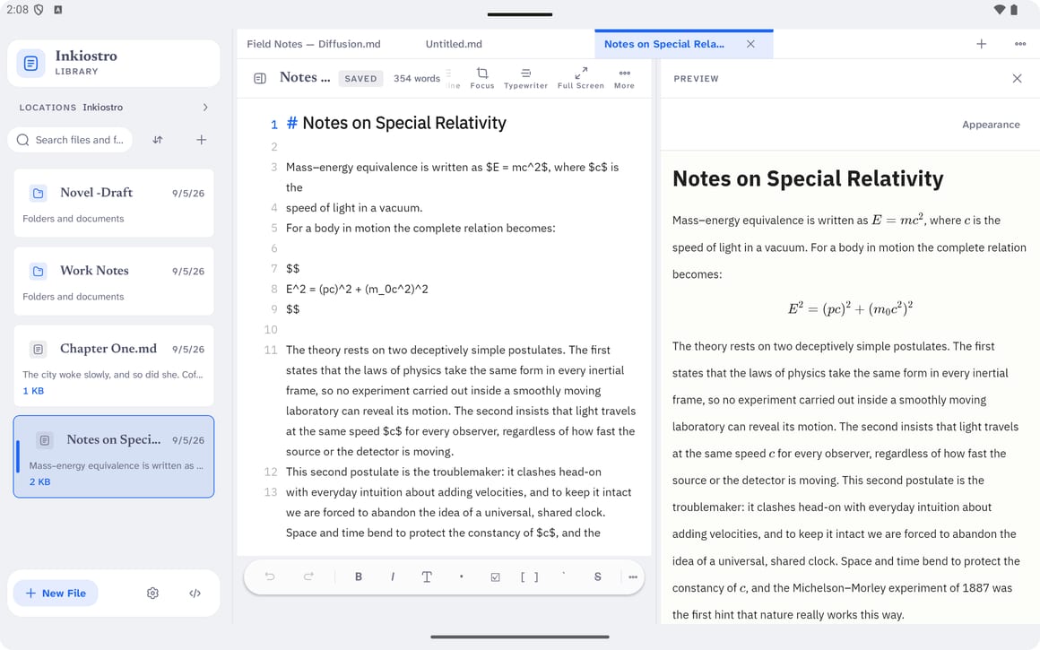The width and height of the screenshot is (1040, 650).
Task: Close the Notes on Special Relativity tab
Action: tap(750, 44)
